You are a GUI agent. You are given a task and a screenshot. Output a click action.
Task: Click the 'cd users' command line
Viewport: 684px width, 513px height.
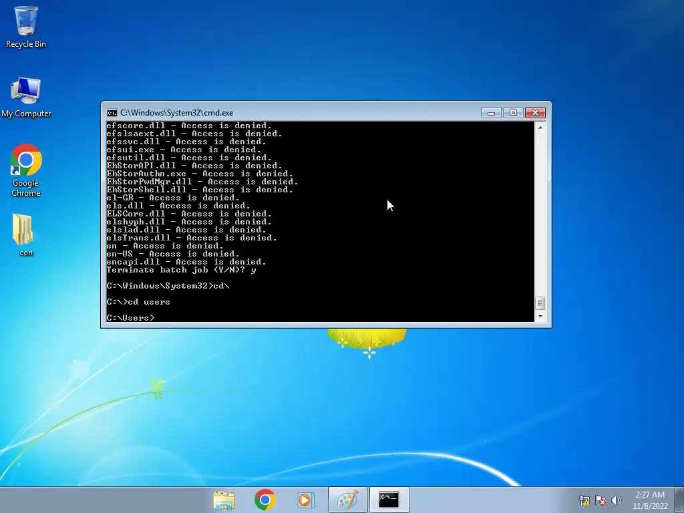138,302
